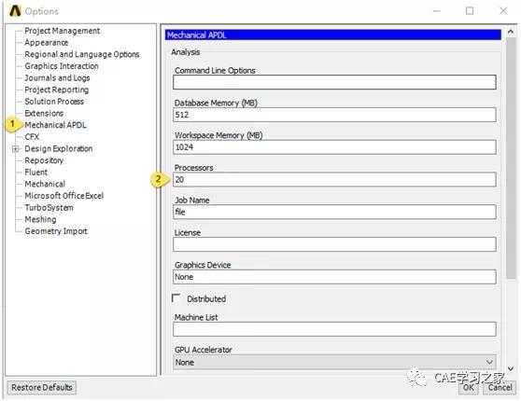
Task: Click the Processors input field
Action: [x=334, y=180]
